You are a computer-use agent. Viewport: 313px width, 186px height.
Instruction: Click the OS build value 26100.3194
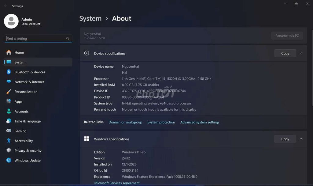130,170
